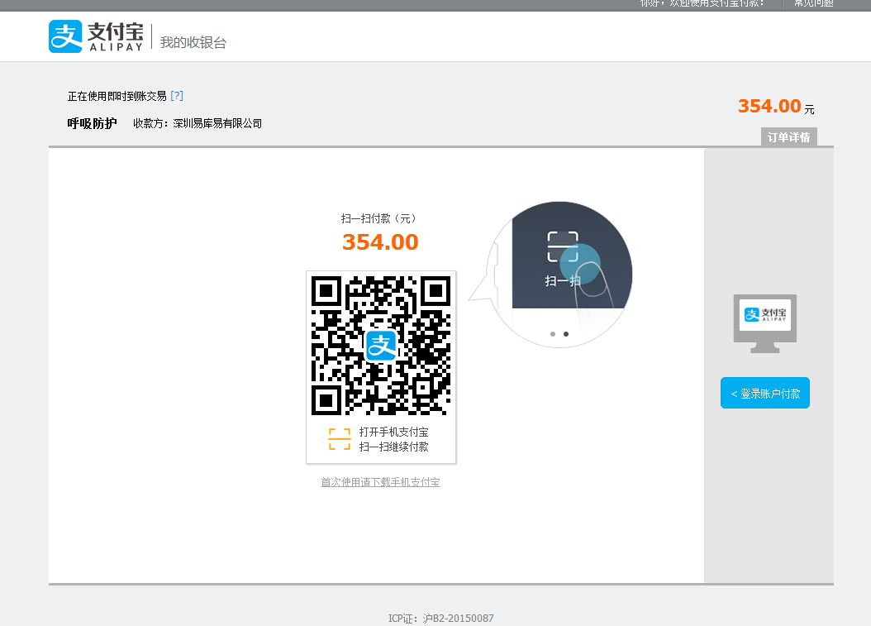Click the 354.00 amount above QR code
The width and height of the screenshot is (871, 626).
[380, 242]
